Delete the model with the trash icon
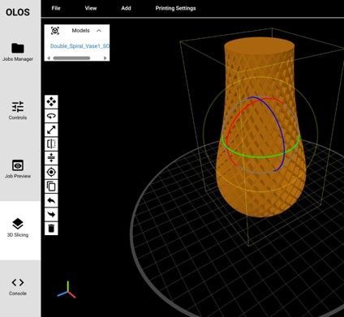This screenshot has width=344, height=317. click(51, 229)
